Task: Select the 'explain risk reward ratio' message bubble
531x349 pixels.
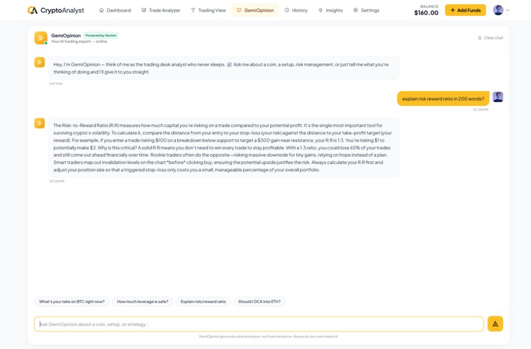Action: [443, 99]
